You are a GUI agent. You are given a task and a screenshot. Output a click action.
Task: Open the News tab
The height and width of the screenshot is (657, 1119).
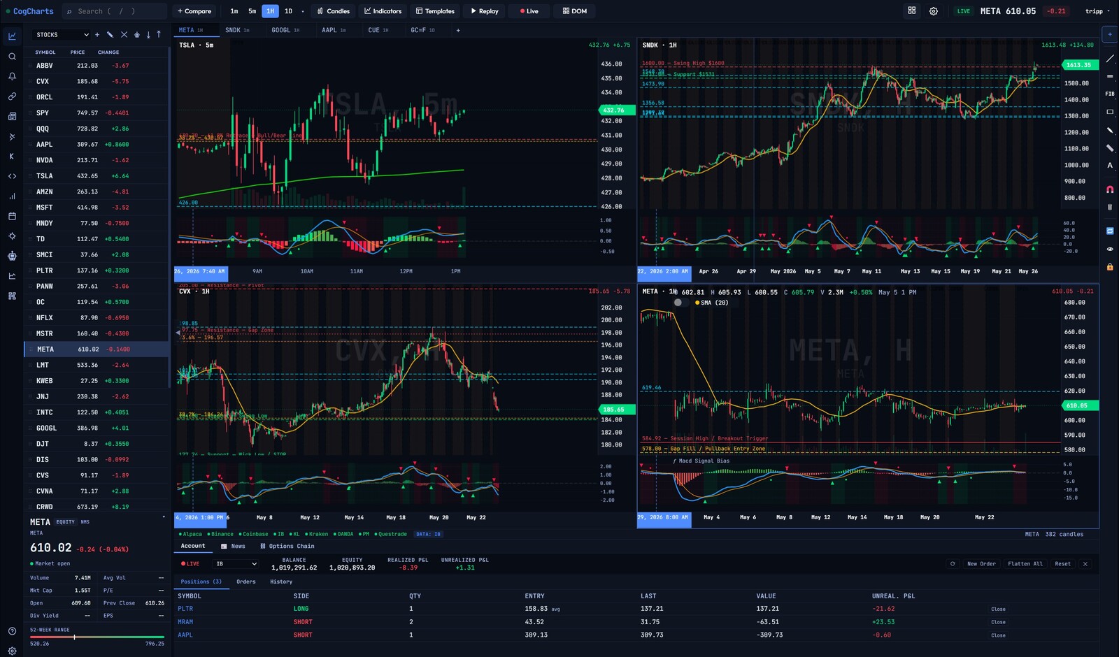coord(234,546)
